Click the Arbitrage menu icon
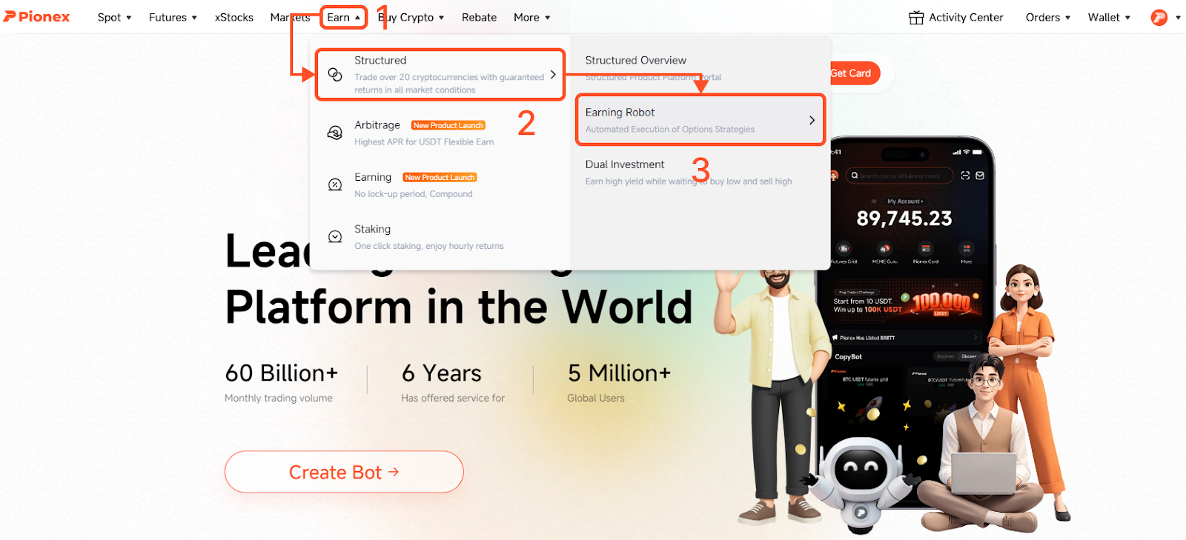This screenshot has width=1186, height=540. click(335, 133)
